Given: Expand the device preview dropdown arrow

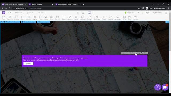Looking at the screenshot, I should click(x=93, y=13).
